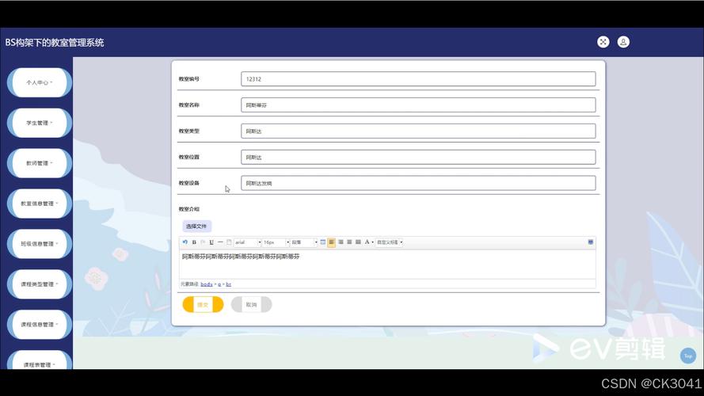Expand the 教师管理 sidebar menu
This screenshot has height=396, width=704.
40,163
